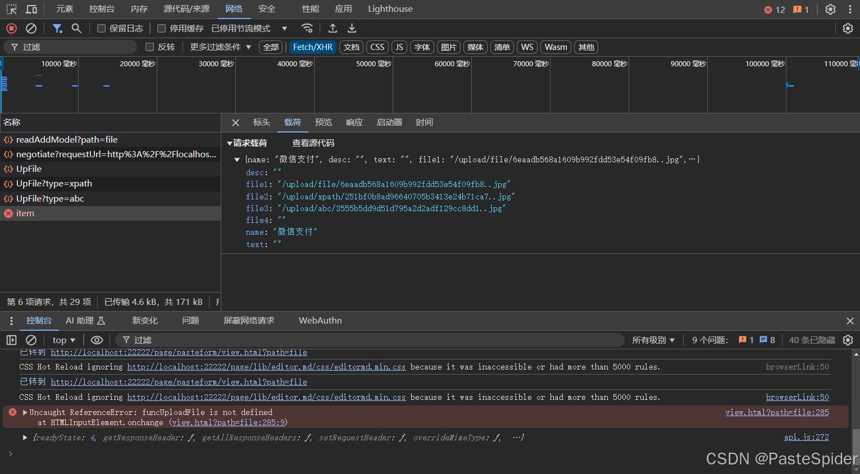The height and width of the screenshot is (474, 860).
Task: Open the DevTools three-dot customize menu
Action: coord(850,9)
